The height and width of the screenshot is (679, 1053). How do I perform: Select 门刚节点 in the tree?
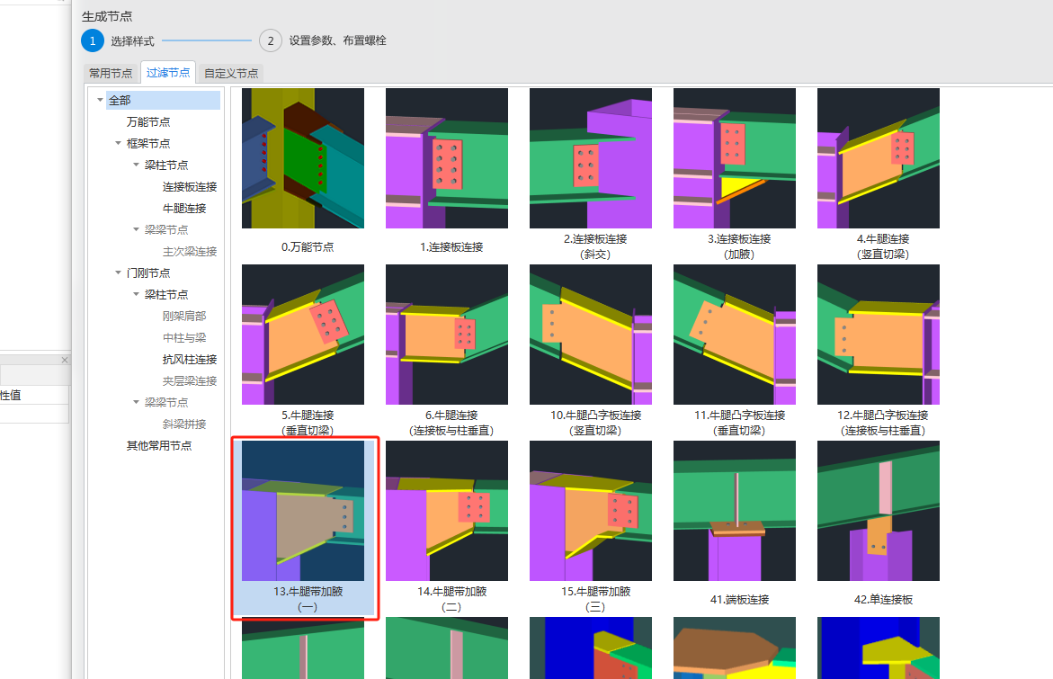[x=148, y=272]
